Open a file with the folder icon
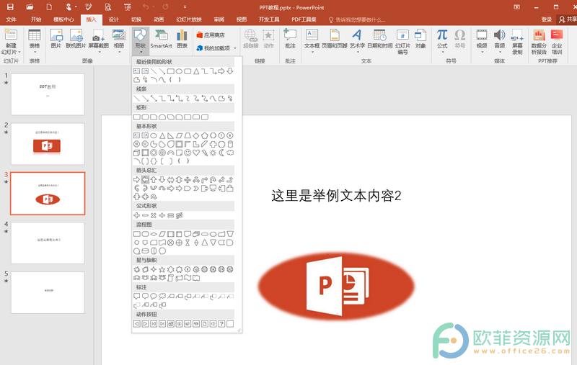The image size is (577, 365). (30, 6)
